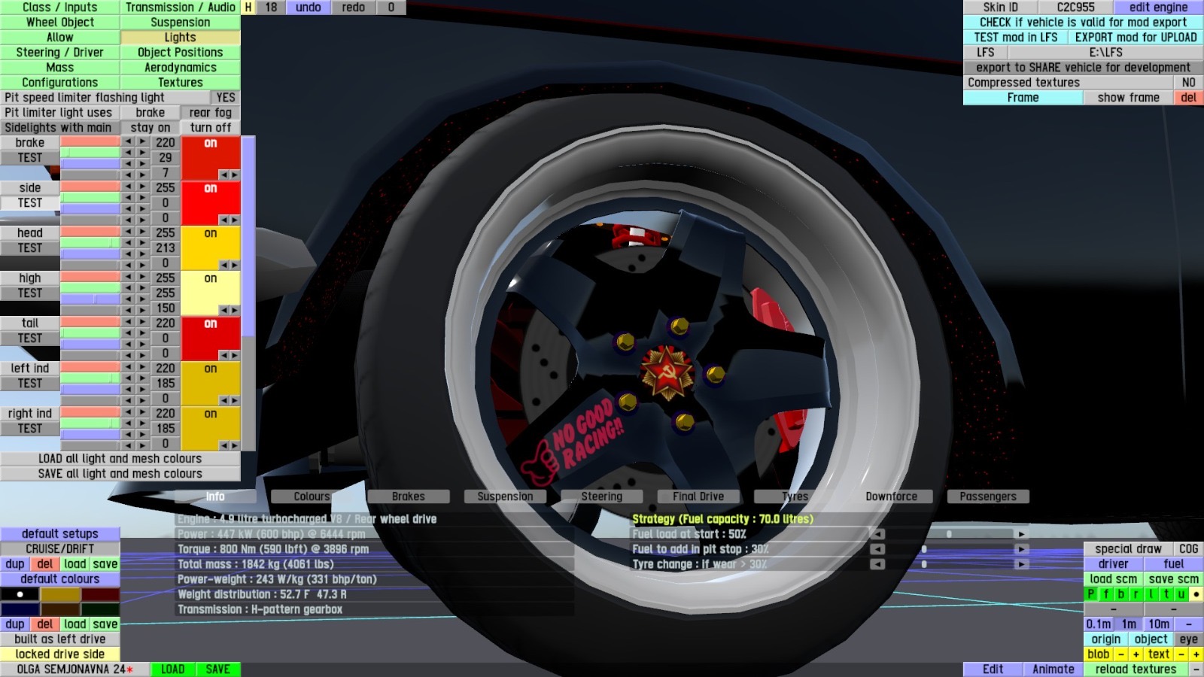This screenshot has height=677, width=1204.
Task: Click head light green value 213
Action: pyautogui.click(x=166, y=248)
